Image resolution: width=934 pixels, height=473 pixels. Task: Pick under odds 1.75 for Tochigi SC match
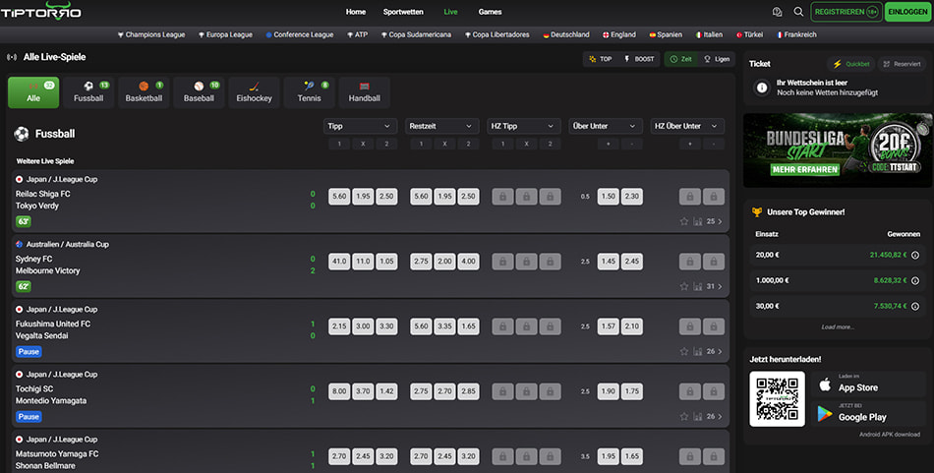(632, 390)
